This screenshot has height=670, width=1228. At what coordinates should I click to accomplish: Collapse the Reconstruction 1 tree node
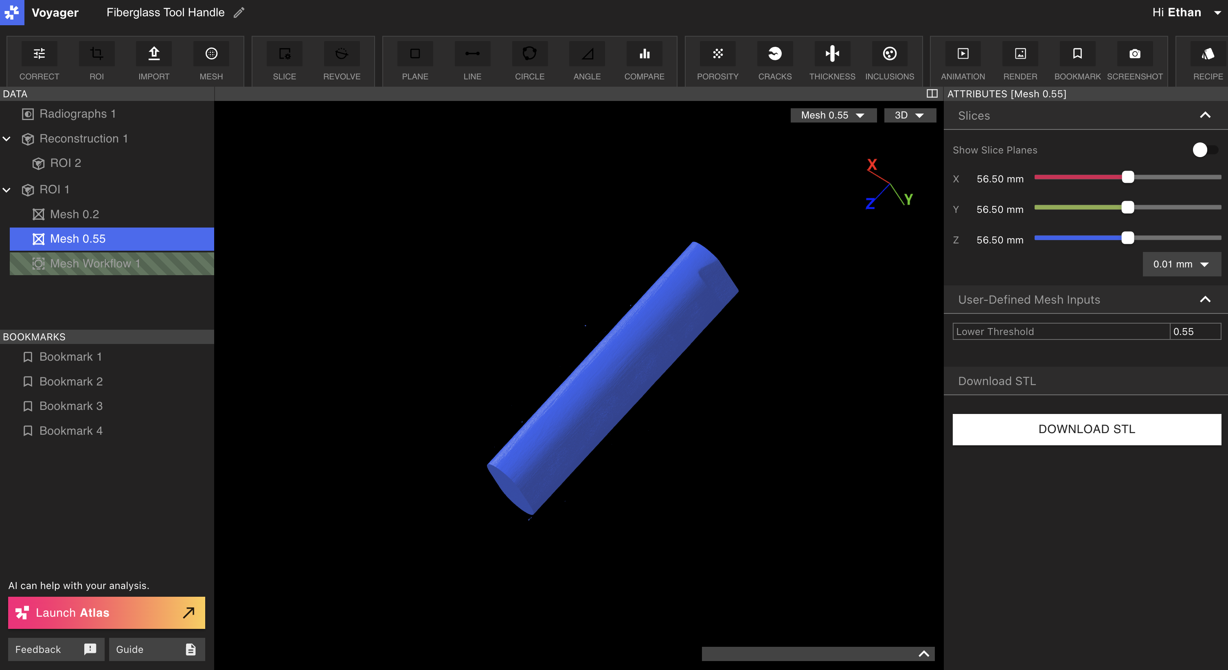coord(7,139)
